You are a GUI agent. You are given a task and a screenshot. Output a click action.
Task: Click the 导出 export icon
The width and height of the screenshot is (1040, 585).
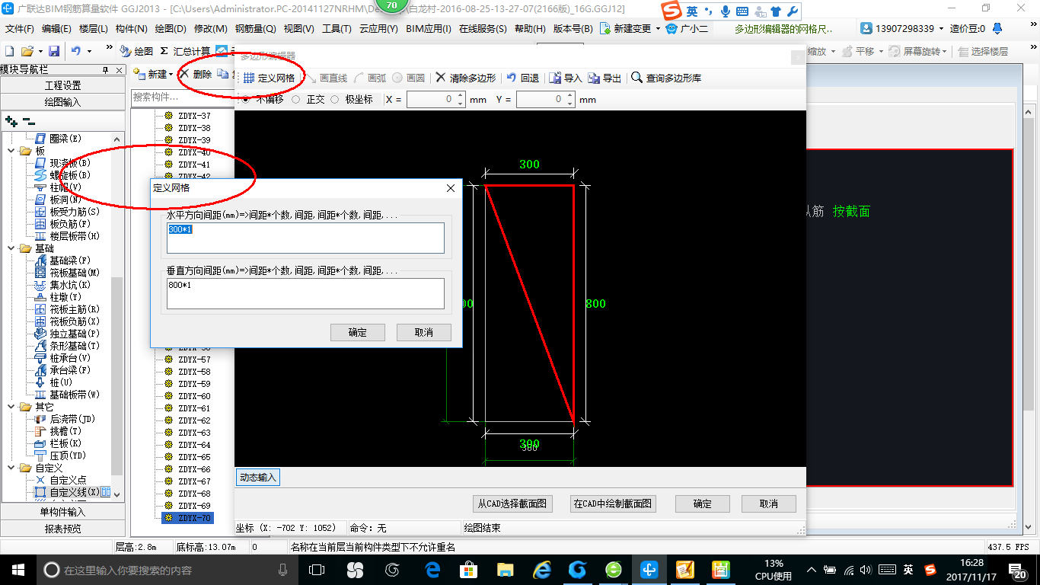pyautogui.click(x=605, y=78)
